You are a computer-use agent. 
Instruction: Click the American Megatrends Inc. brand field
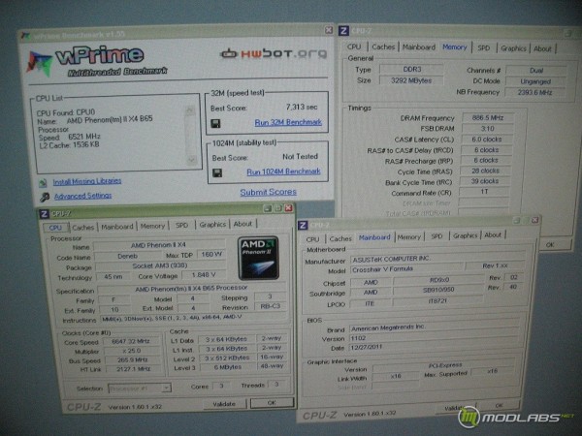[x=434, y=327]
